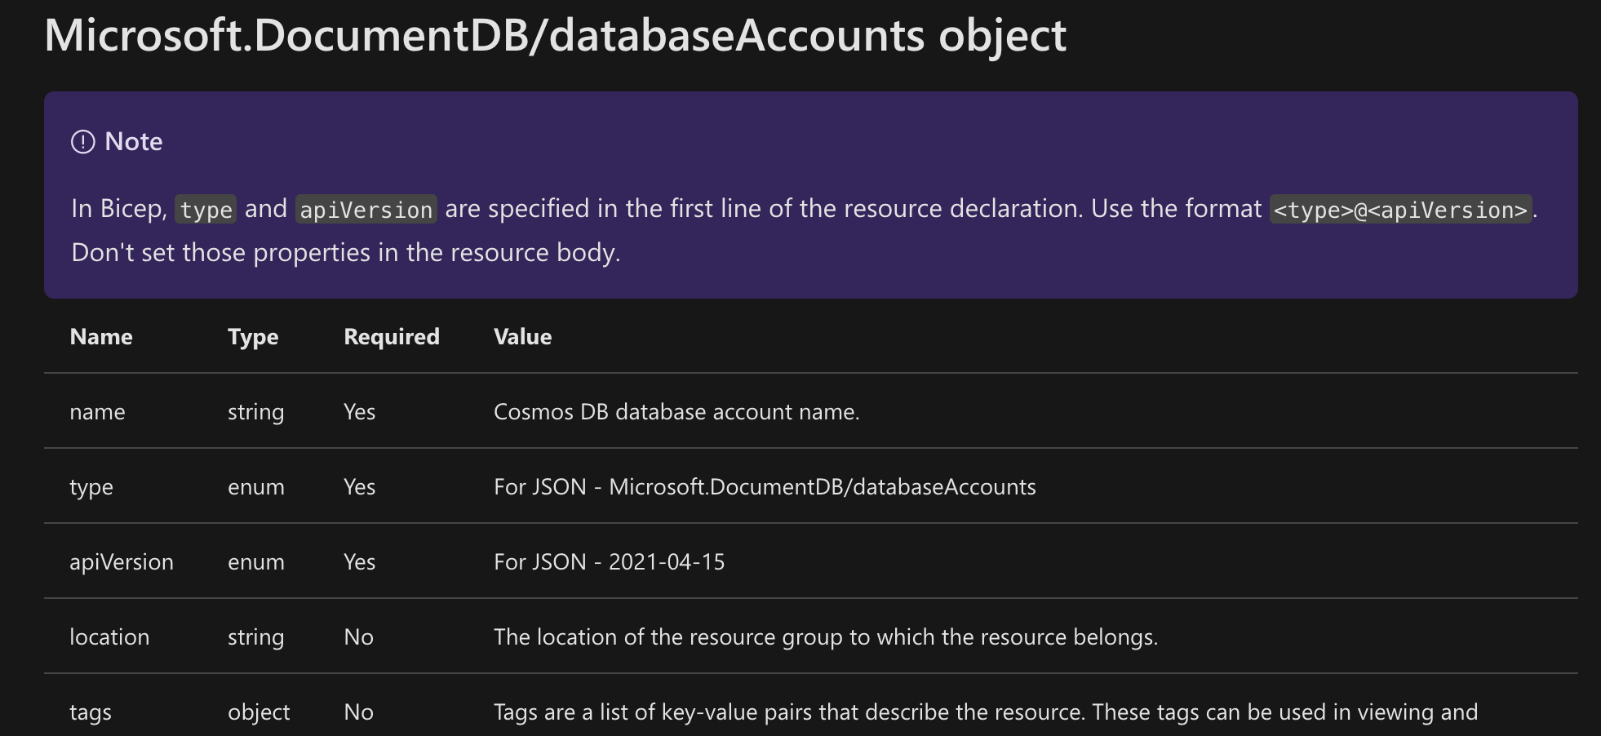Screen dimensions: 1601x736
Task: Click the tags row description text
Action: pyautogui.click(x=985, y=712)
